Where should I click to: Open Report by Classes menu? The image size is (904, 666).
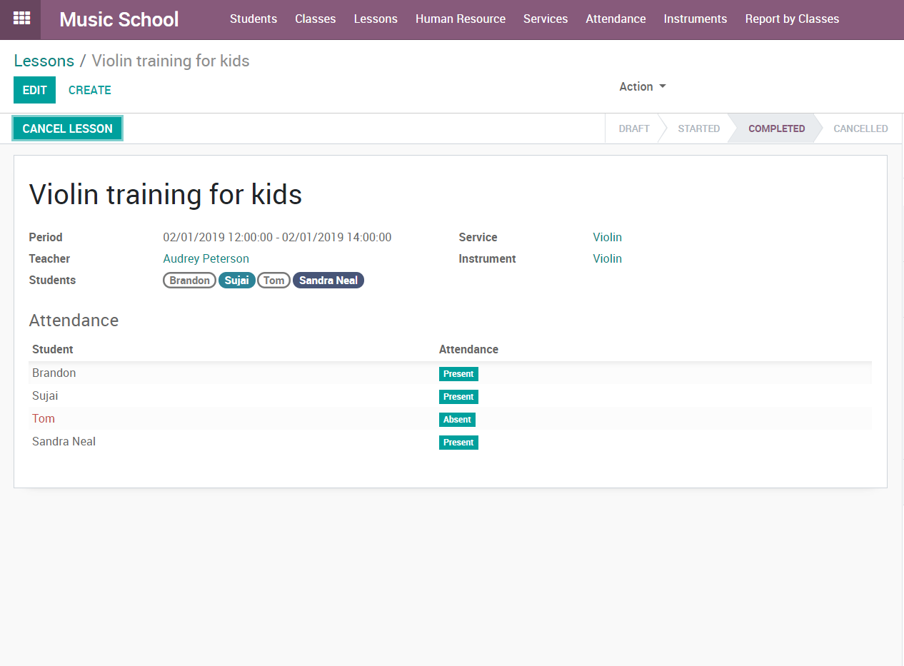[x=792, y=19]
